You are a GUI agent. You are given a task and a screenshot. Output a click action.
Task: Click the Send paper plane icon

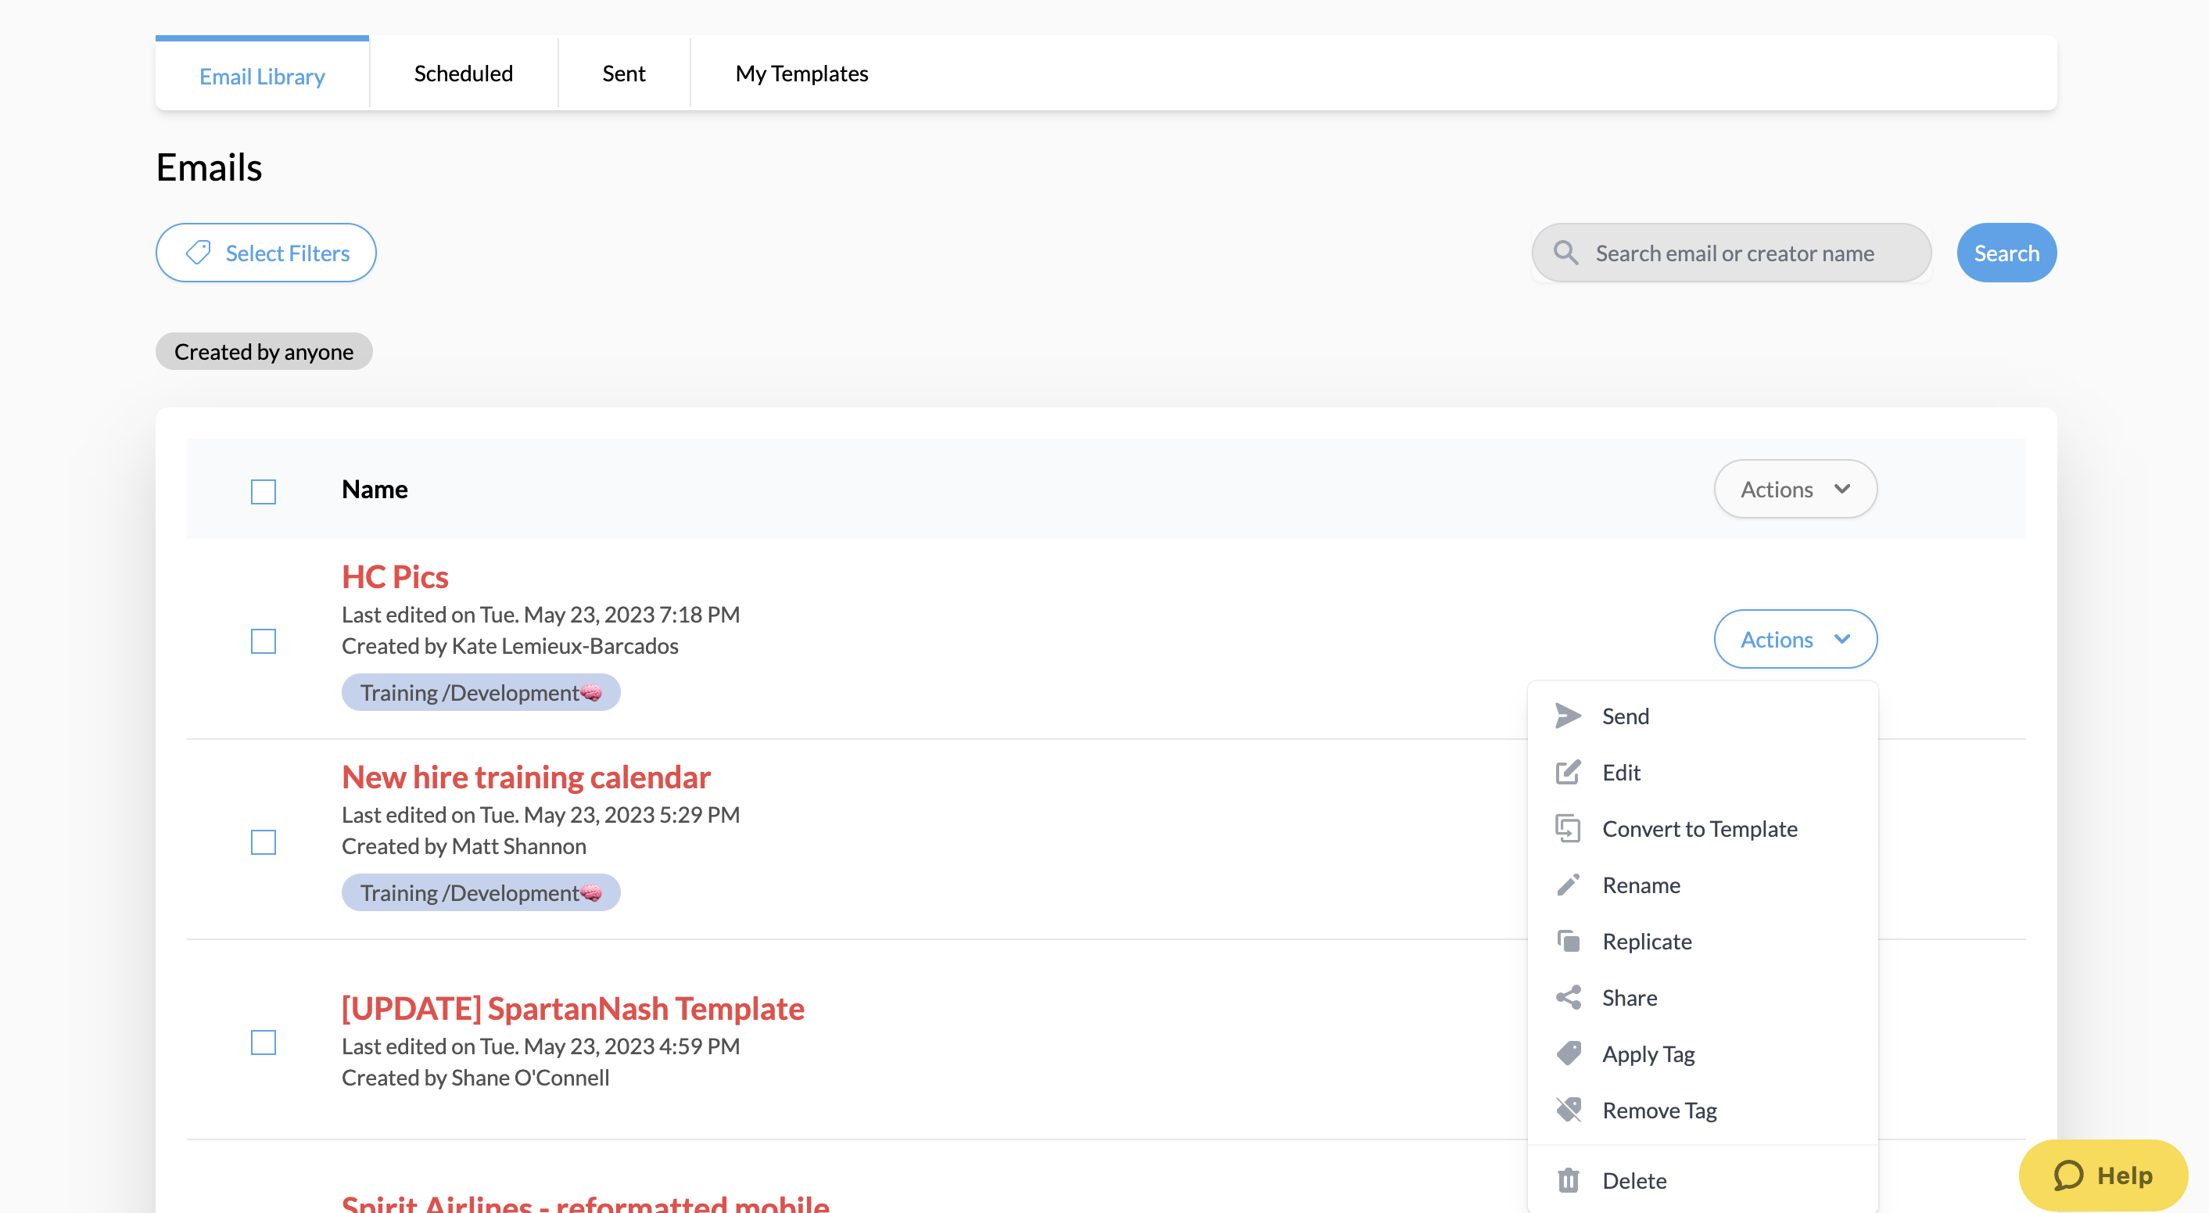pyautogui.click(x=1568, y=716)
